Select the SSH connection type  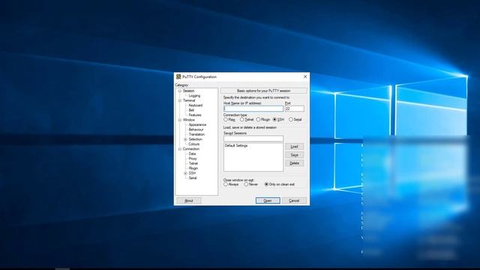pos(274,120)
